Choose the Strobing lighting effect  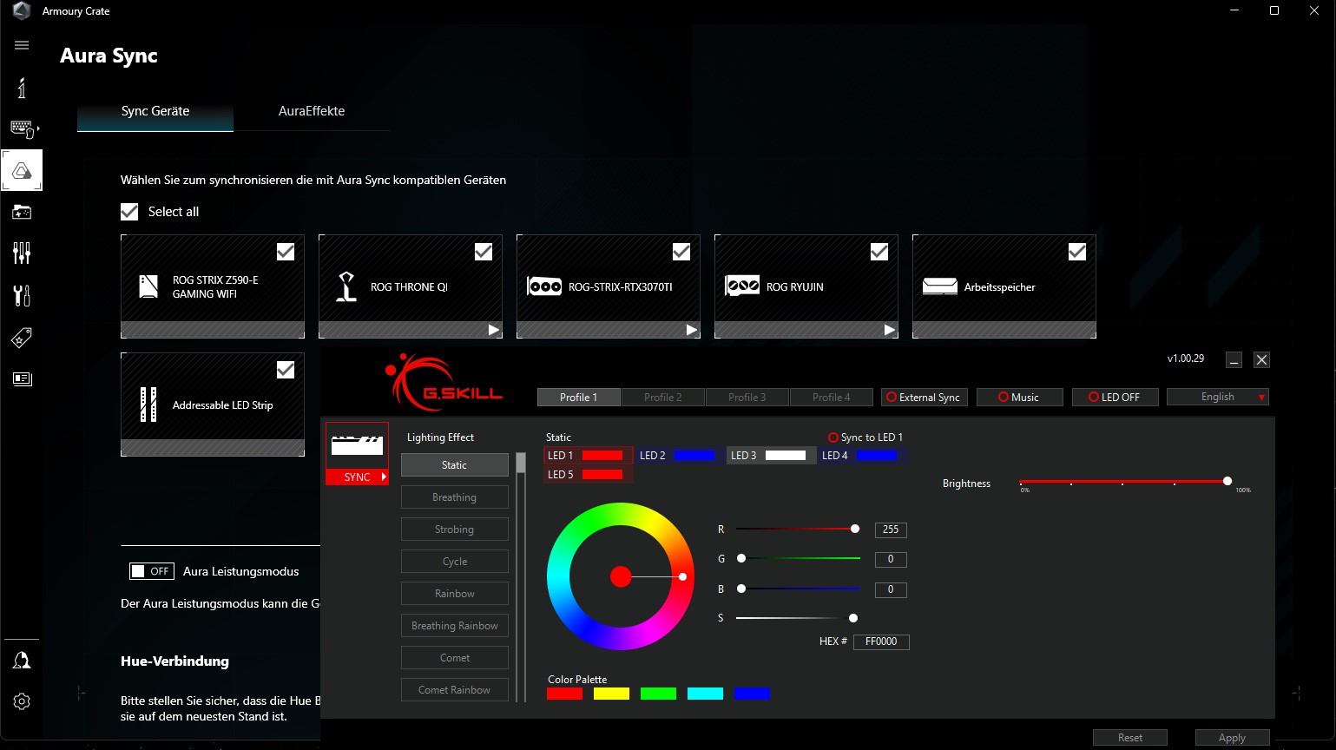click(x=454, y=530)
